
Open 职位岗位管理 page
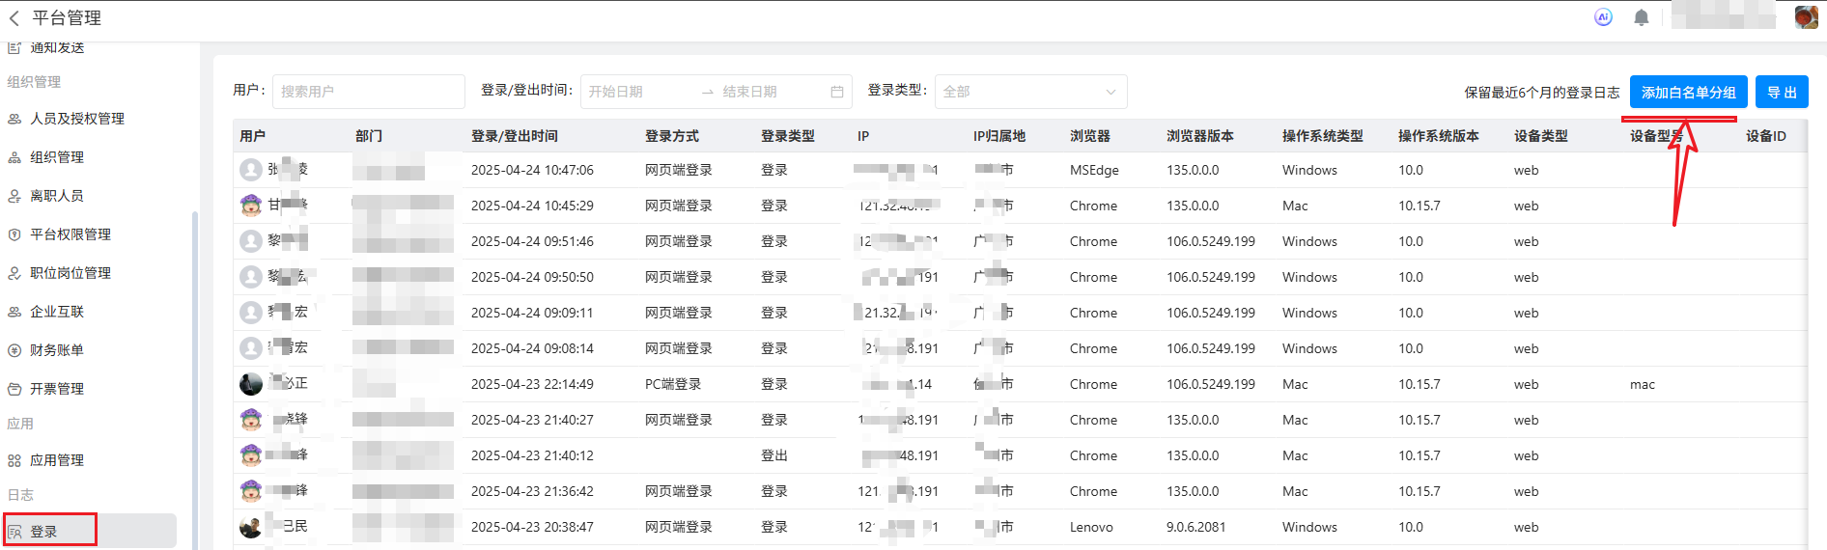pyautogui.click(x=70, y=273)
